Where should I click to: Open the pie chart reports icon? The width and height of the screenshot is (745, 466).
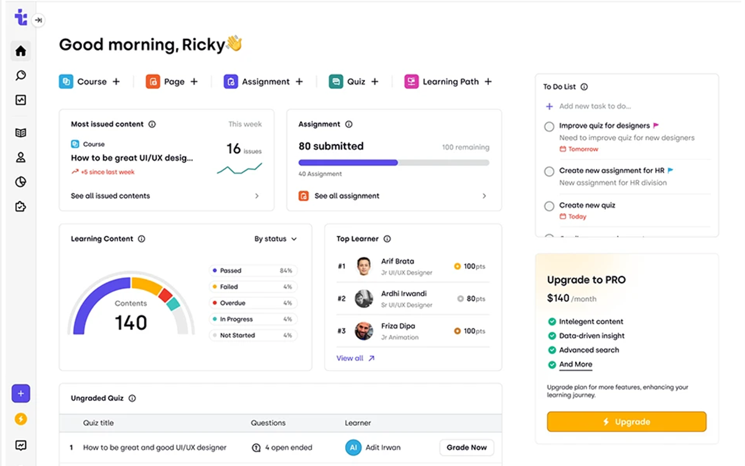click(x=21, y=182)
